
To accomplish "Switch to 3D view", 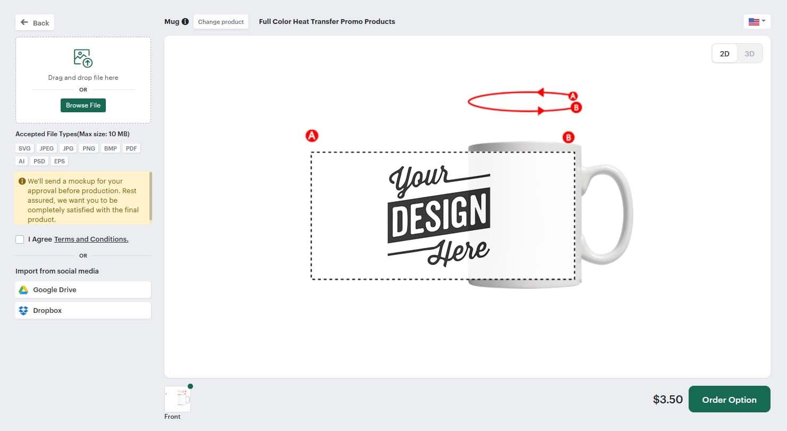I will pos(749,54).
